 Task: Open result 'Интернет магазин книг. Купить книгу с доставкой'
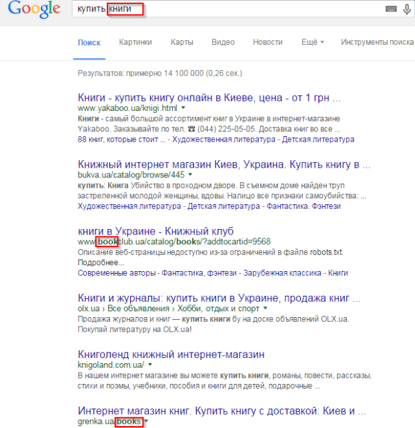[222, 411]
